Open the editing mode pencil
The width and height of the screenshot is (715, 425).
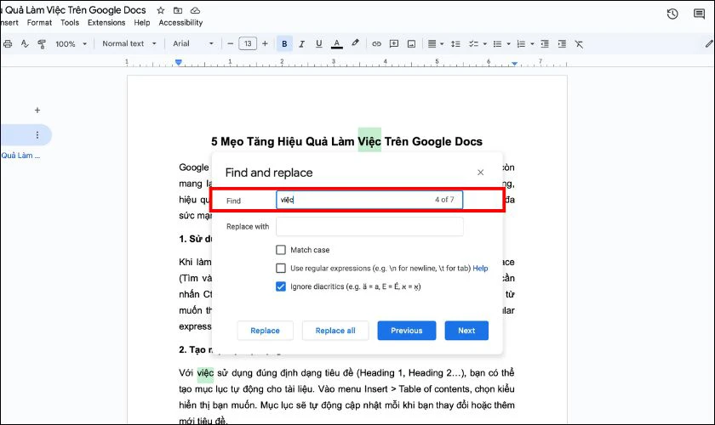709,43
